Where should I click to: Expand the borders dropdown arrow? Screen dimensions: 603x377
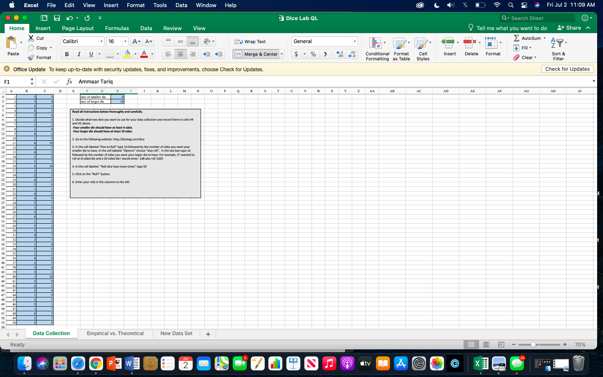118,54
